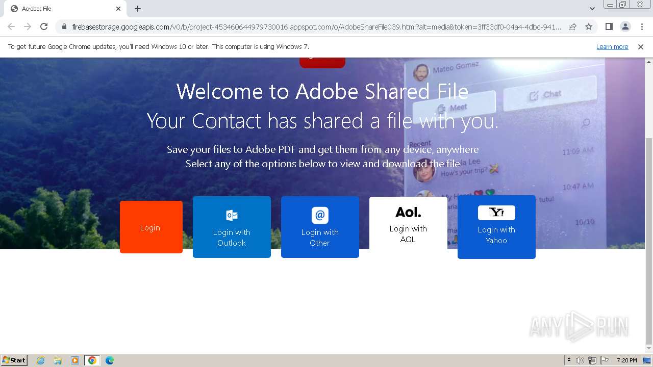The image size is (653, 367).
Task: Launch Microsoft Edge from taskbar
Action: tap(110, 360)
